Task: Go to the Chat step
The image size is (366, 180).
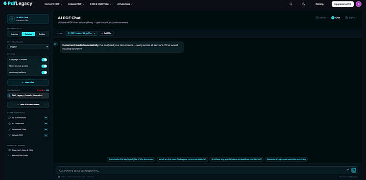Action: pos(336,18)
